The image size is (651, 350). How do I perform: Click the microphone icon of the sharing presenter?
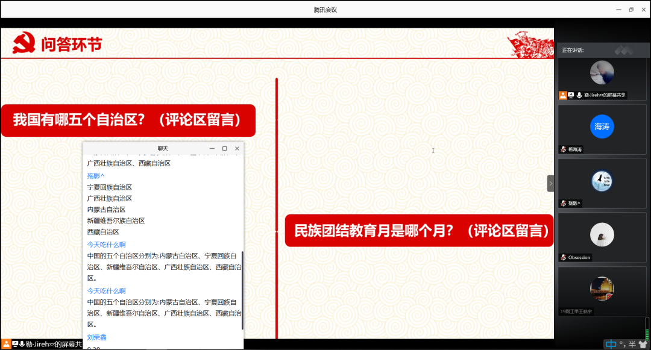(579, 95)
